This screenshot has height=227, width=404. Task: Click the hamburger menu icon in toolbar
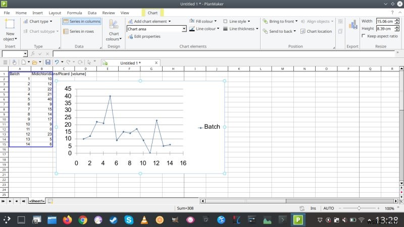(x=5, y=62)
